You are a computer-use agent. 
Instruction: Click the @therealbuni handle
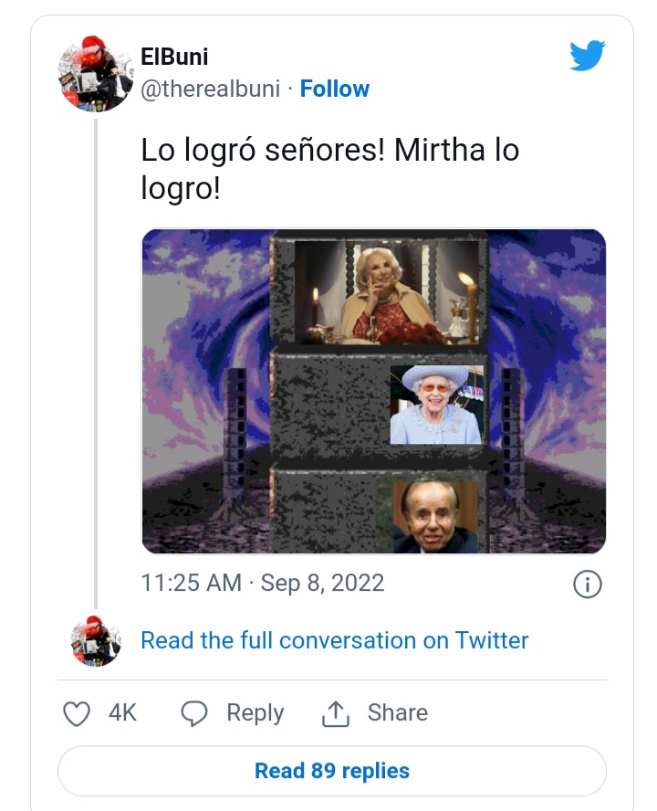click(x=210, y=89)
